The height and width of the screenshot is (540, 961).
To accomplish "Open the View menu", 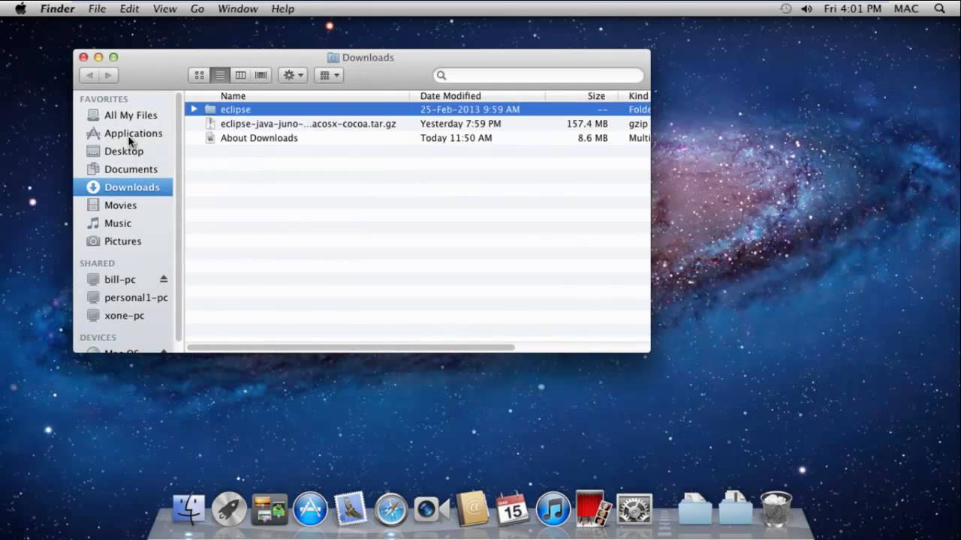I will 164,8.
